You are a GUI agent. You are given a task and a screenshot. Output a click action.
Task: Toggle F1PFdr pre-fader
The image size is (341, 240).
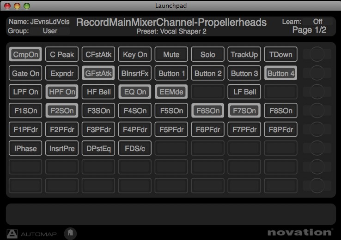25,129
